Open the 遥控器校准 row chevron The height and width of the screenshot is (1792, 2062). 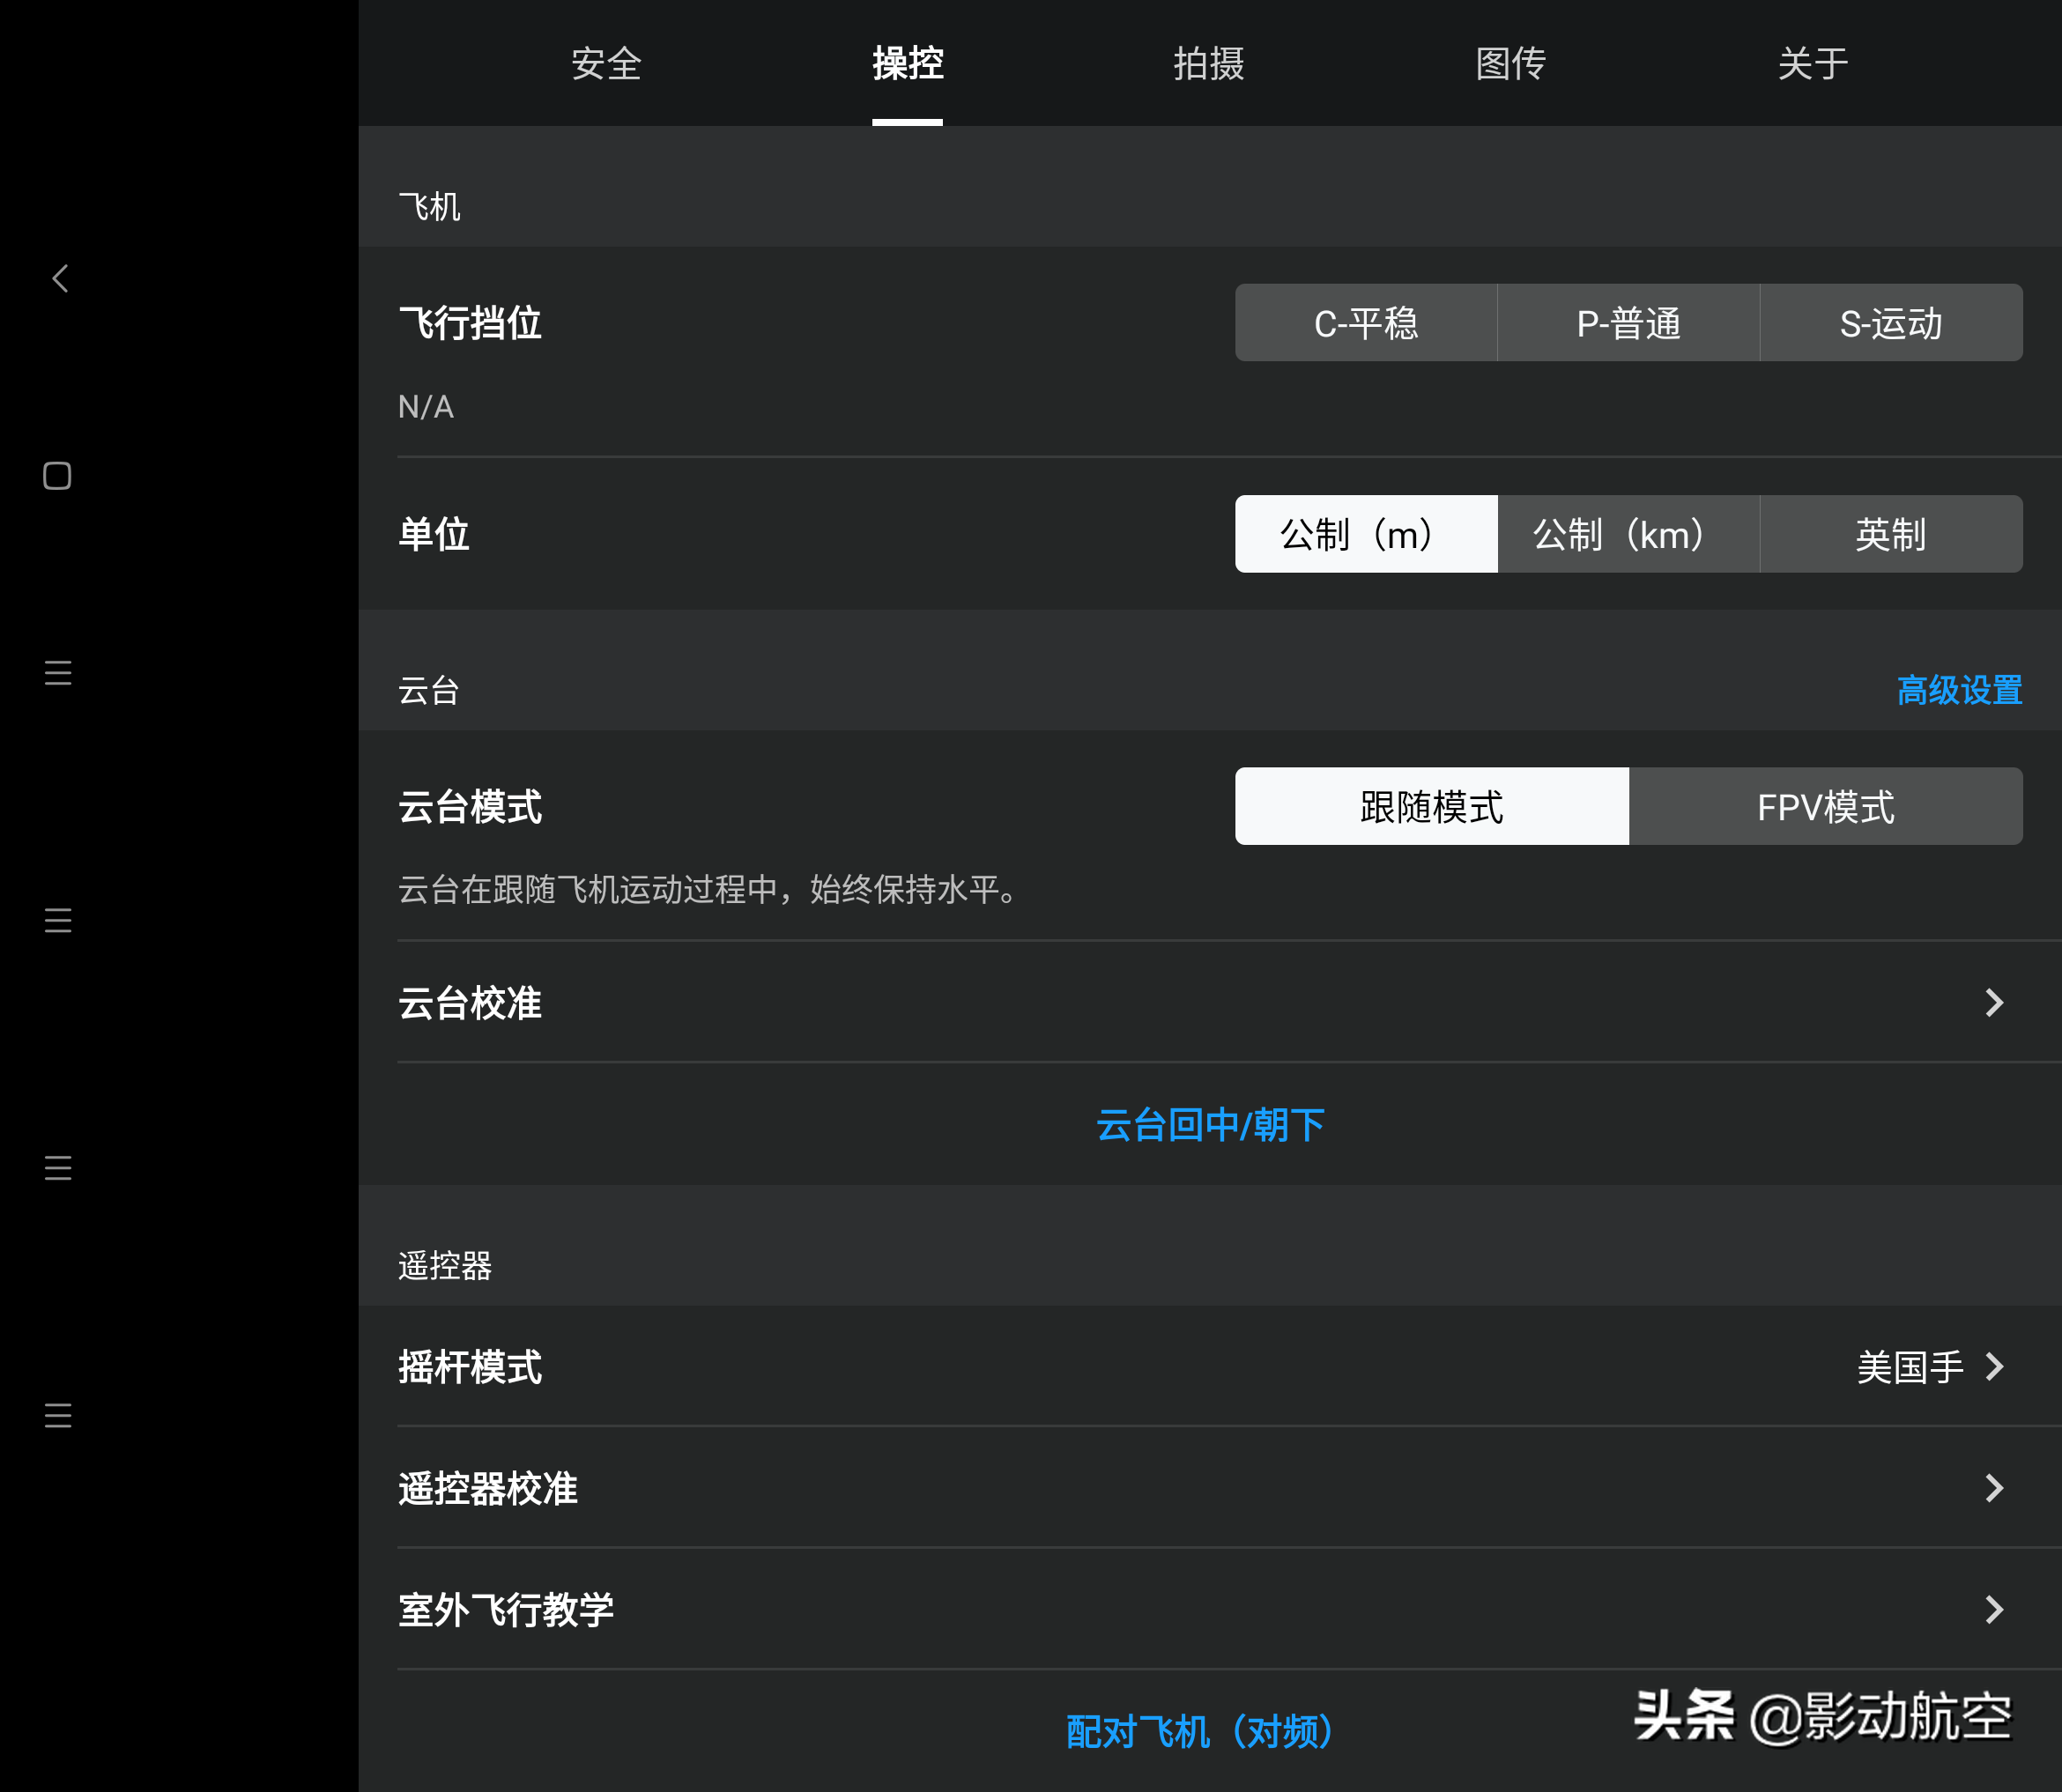[1994, 1488]
